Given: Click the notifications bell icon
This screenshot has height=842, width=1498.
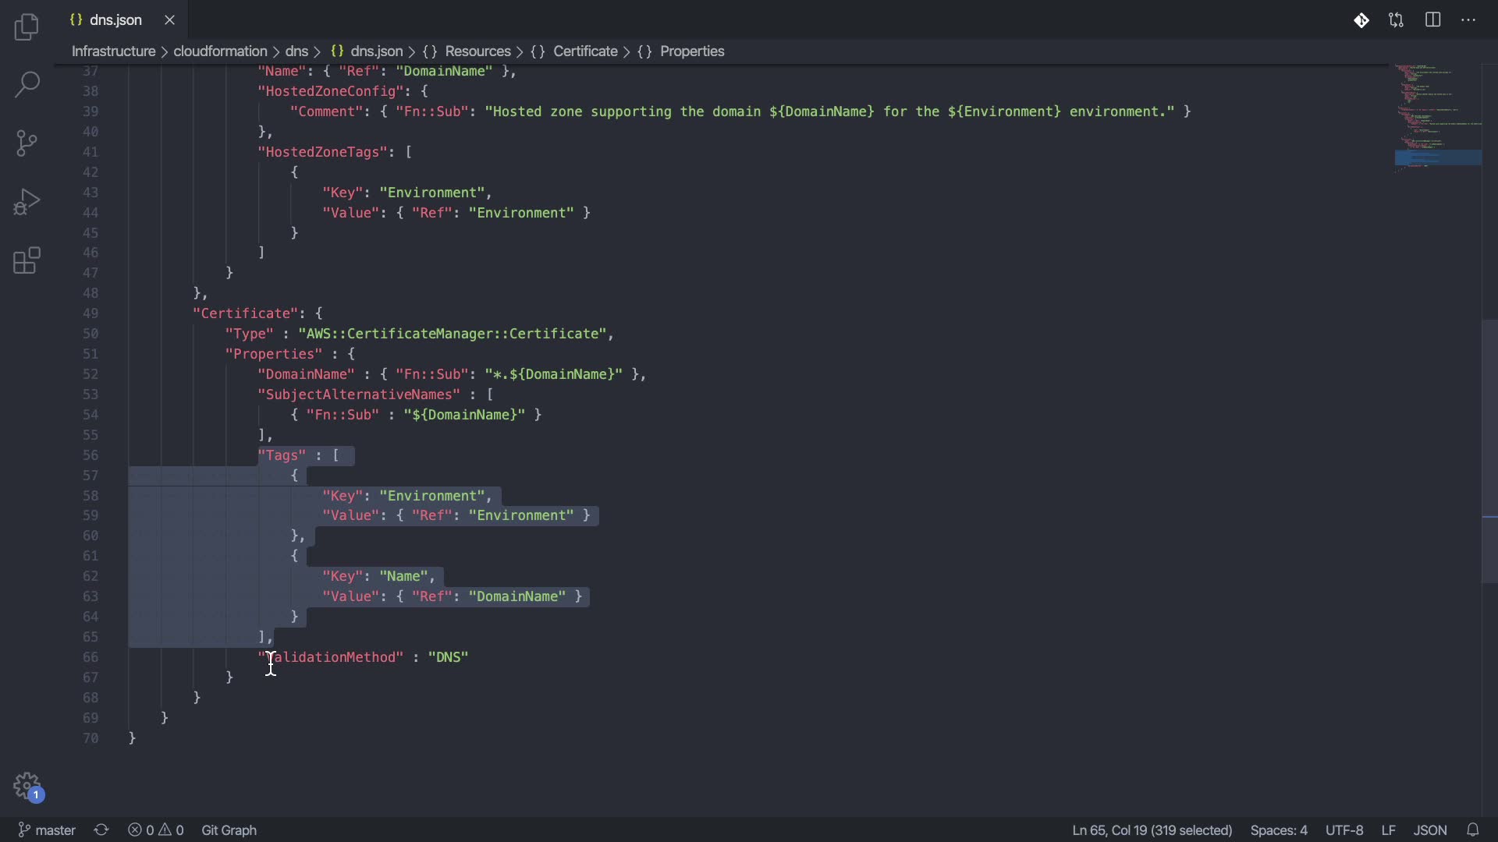Looking at the screenshot, I should click(x=1473, y=830).
